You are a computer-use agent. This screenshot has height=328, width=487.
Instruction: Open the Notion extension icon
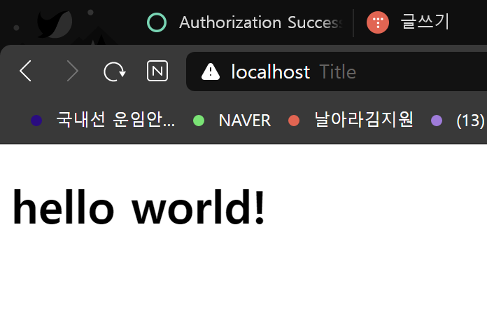[x=157, y=71]
